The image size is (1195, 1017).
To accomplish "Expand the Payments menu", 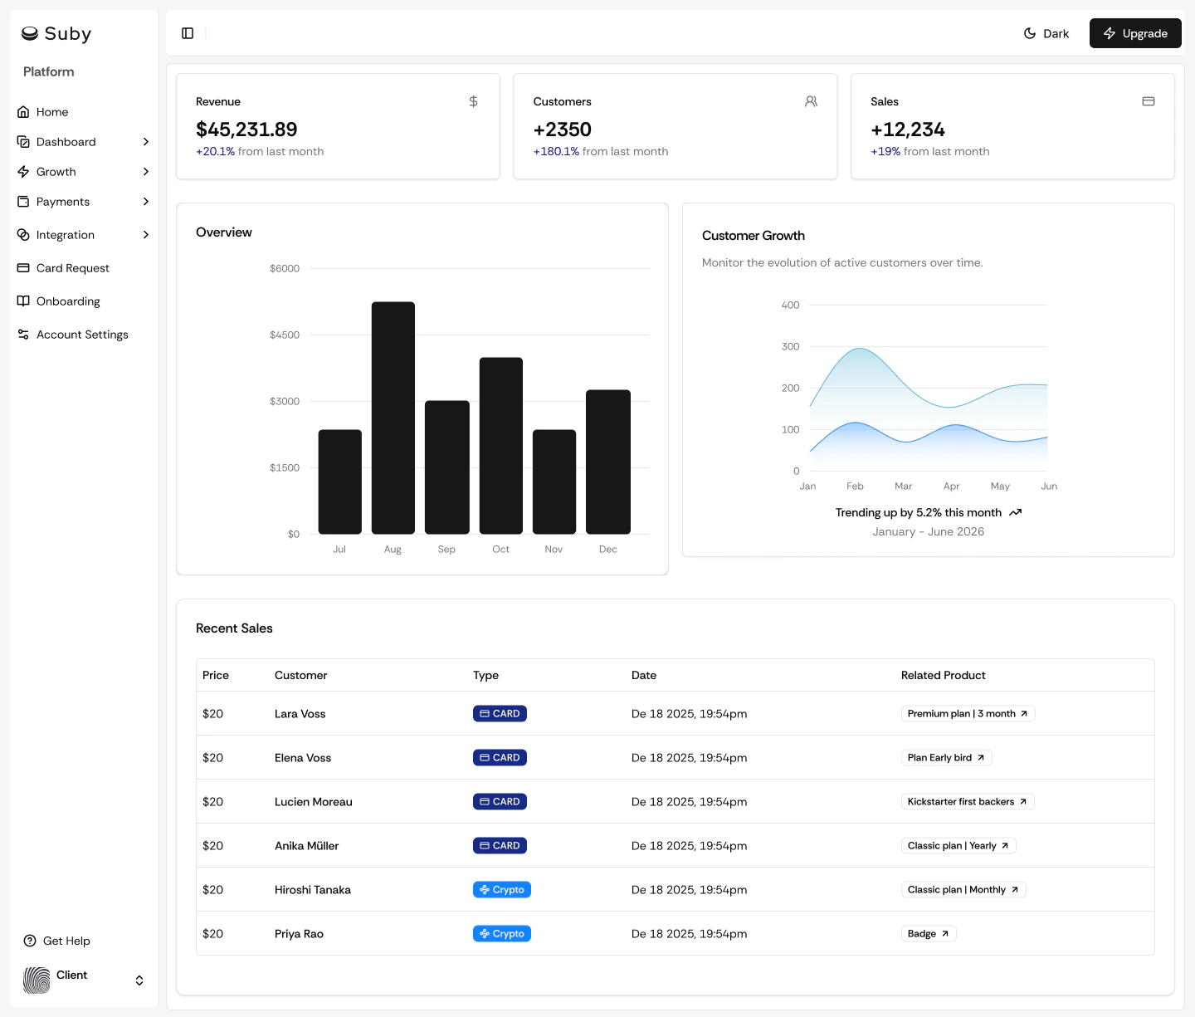I will [63, 201].
